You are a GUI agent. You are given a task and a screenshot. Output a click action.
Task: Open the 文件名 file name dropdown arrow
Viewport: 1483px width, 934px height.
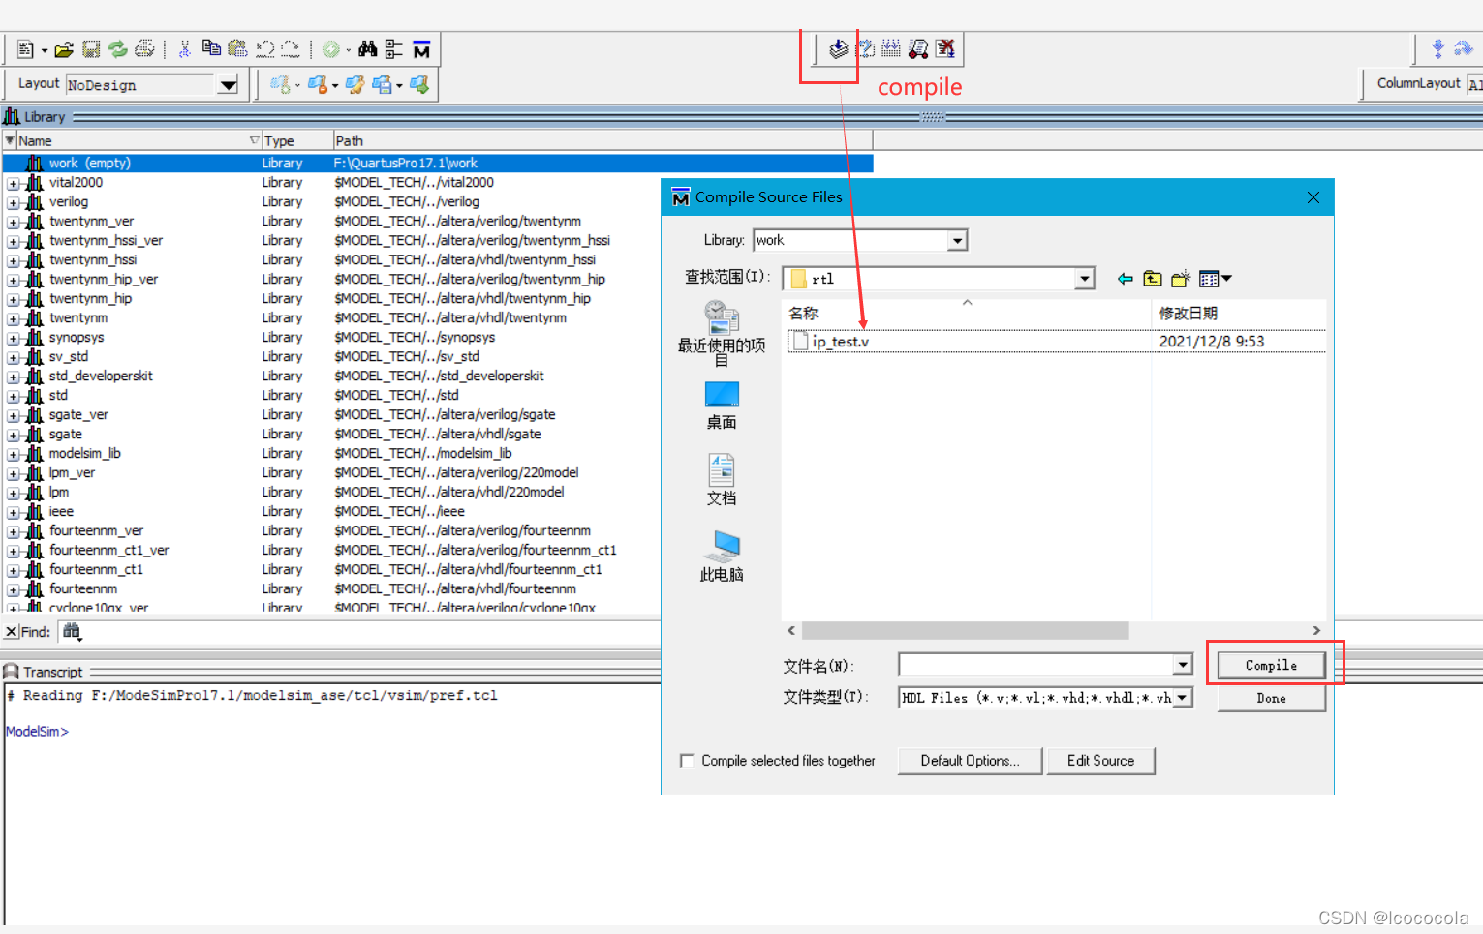1183,665
